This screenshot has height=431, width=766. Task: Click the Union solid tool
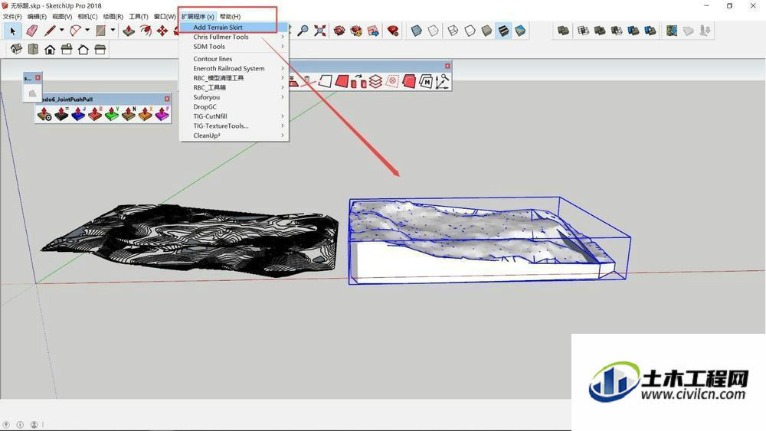point(600,31)
